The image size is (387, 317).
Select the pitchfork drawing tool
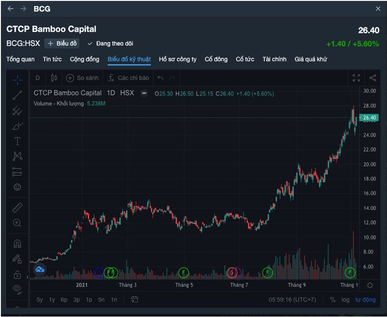17,111
